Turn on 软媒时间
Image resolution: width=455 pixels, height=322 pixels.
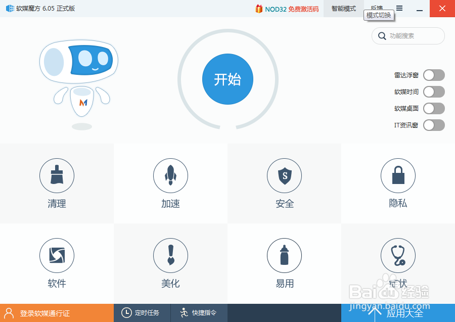(x=433, y=91)
